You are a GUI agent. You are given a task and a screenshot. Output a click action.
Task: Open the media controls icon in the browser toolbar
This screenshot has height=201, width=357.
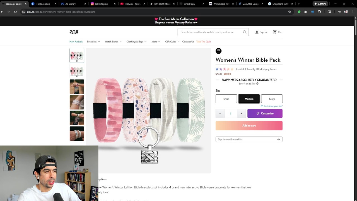click(339, 12)
